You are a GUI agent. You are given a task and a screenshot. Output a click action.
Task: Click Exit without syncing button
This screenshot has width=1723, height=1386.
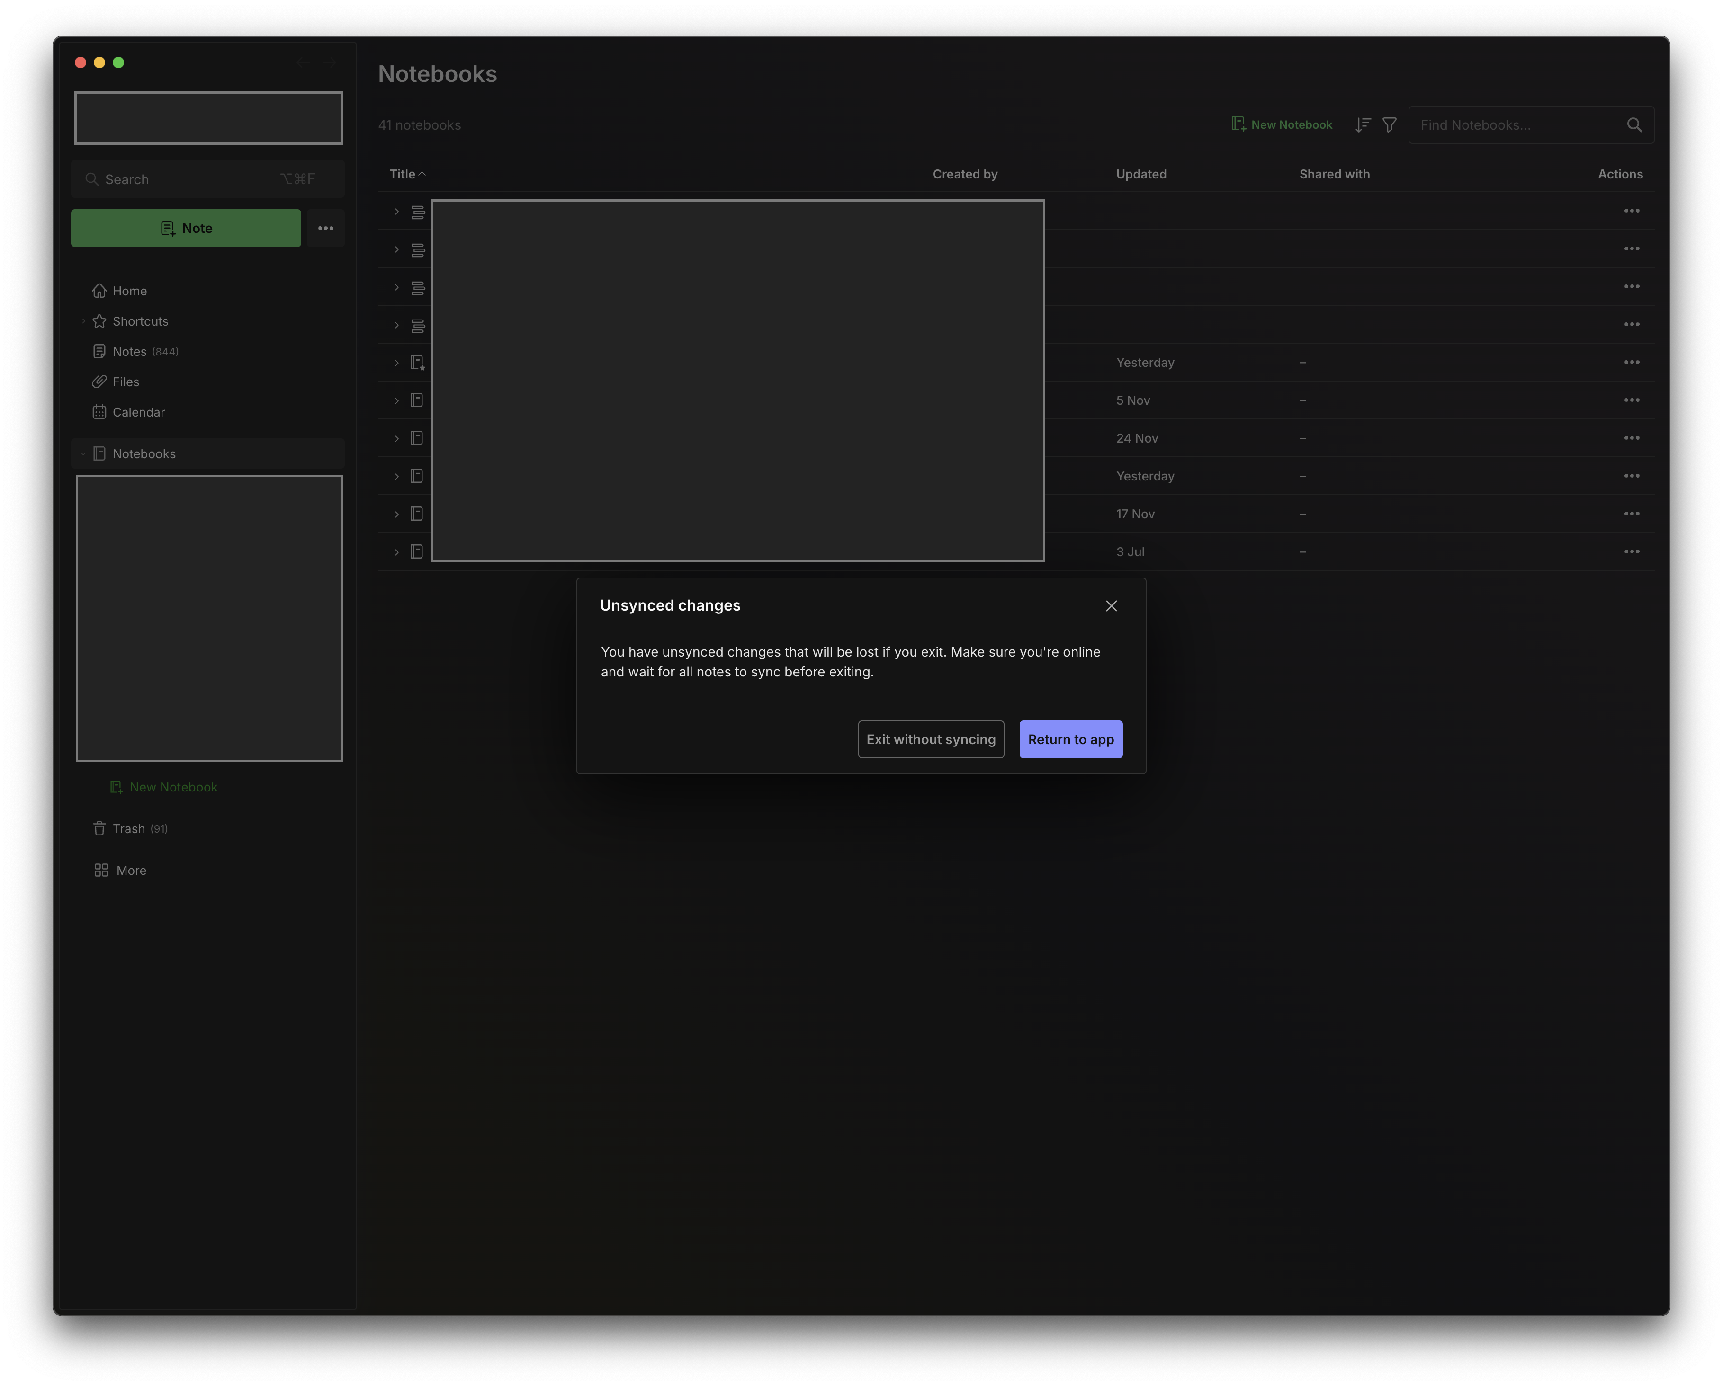click(x=931, y=740)
